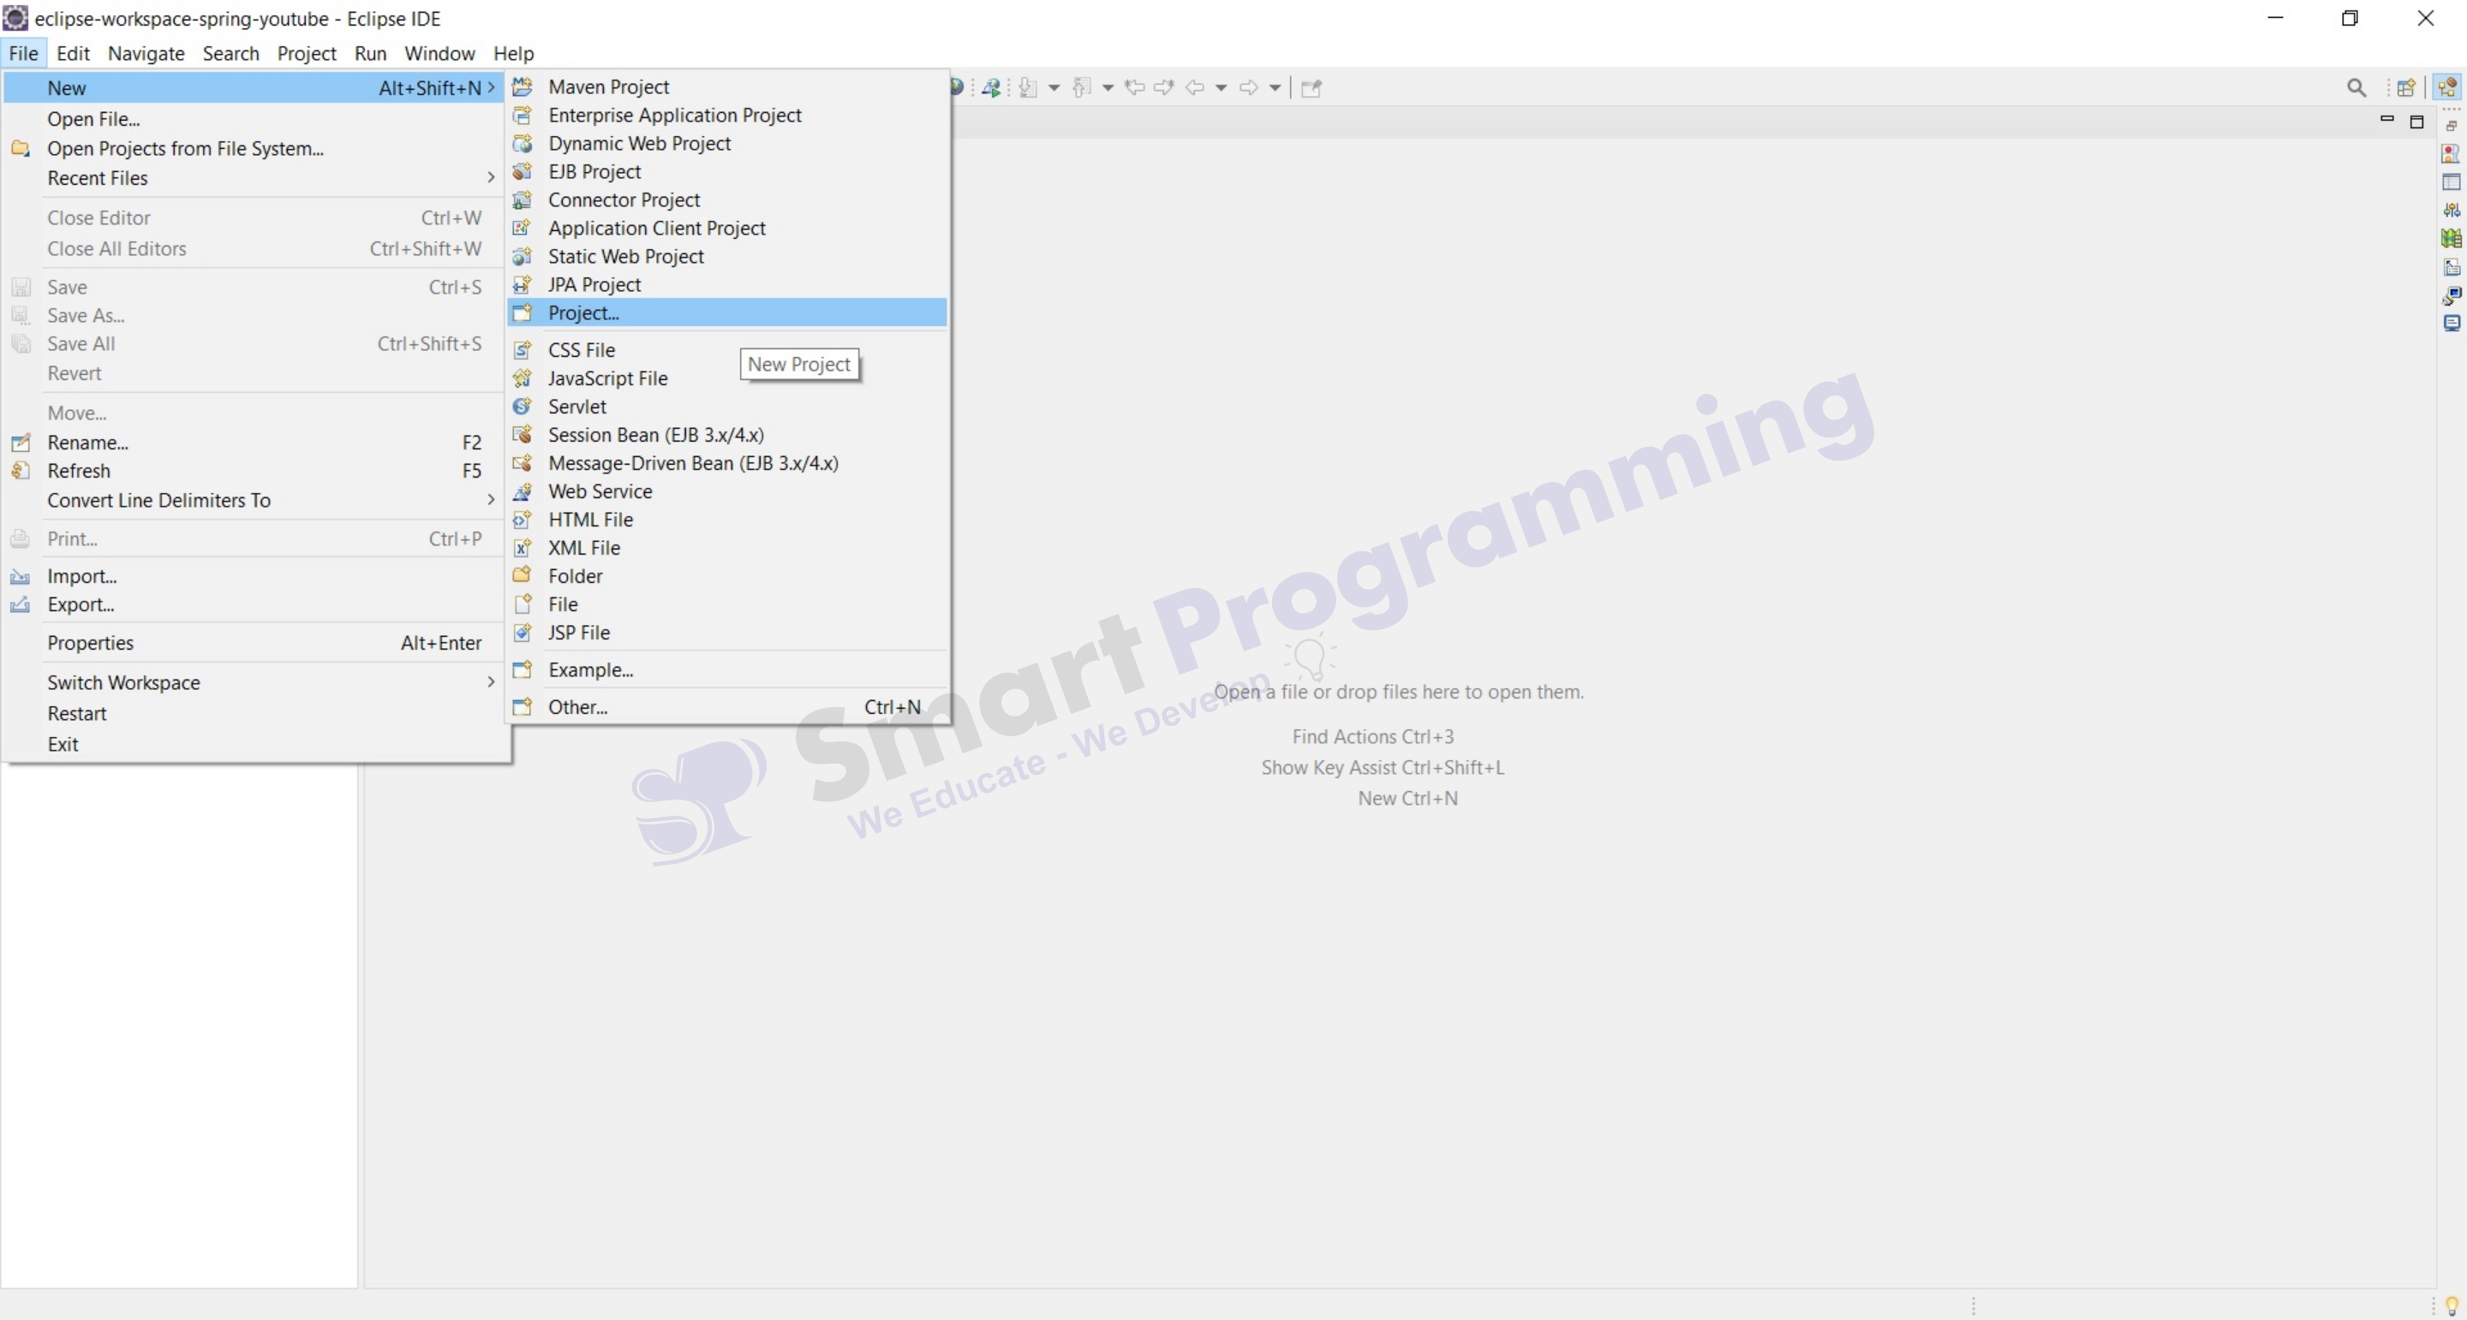2467x1320 pixels.
Task: Open the Console monitor icon in right trim
Action: (x=2451, y=323)
